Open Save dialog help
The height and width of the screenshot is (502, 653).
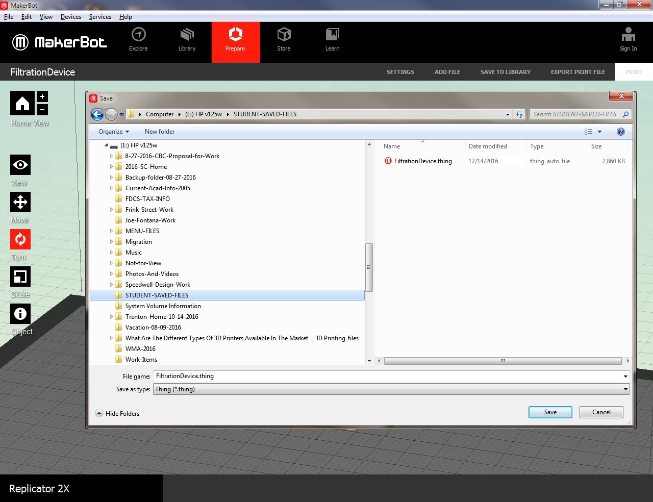tap(621, 132)
